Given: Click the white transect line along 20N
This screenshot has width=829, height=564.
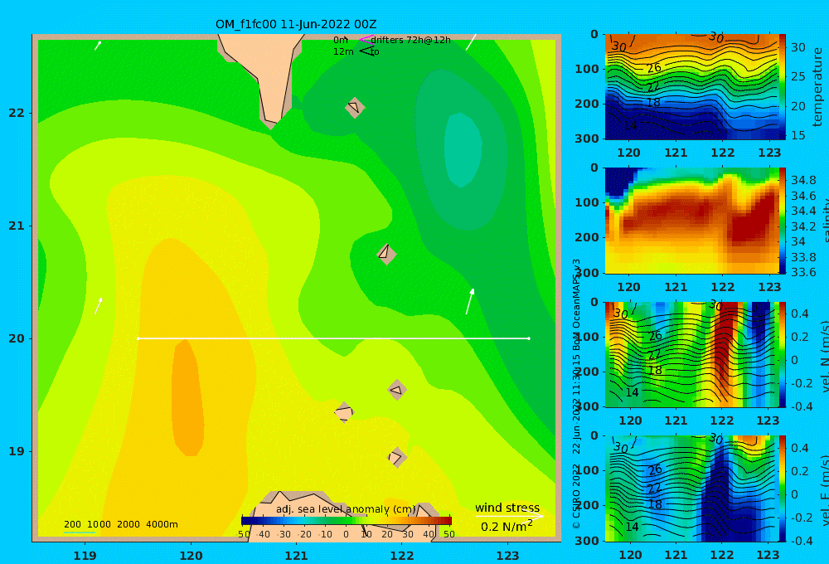Looking at the screenshot, I should pyautogui.click(x=333, y=338).
